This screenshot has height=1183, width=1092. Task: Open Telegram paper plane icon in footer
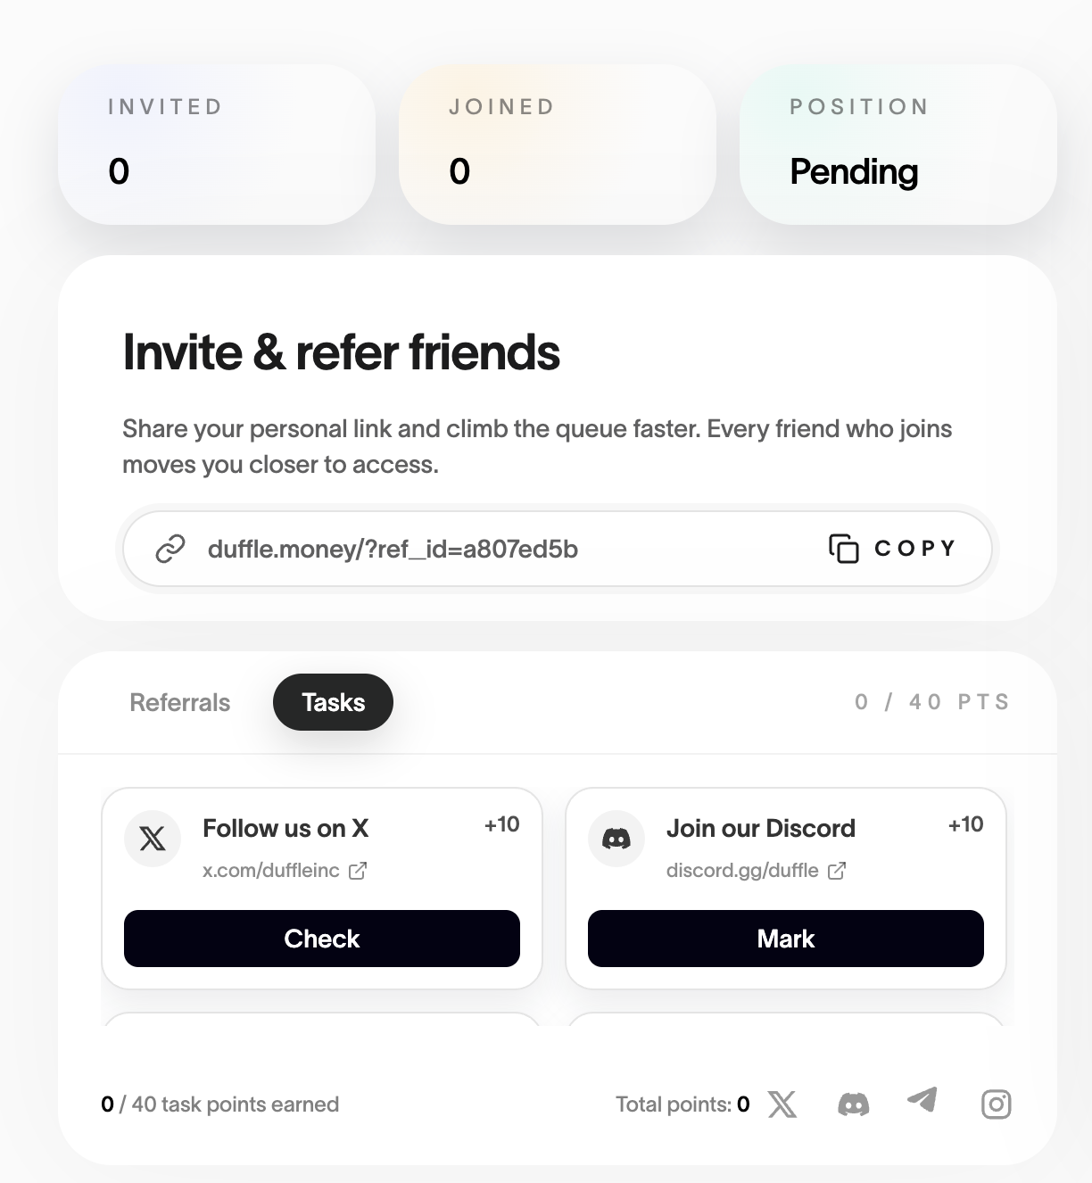coord(923,1100)
